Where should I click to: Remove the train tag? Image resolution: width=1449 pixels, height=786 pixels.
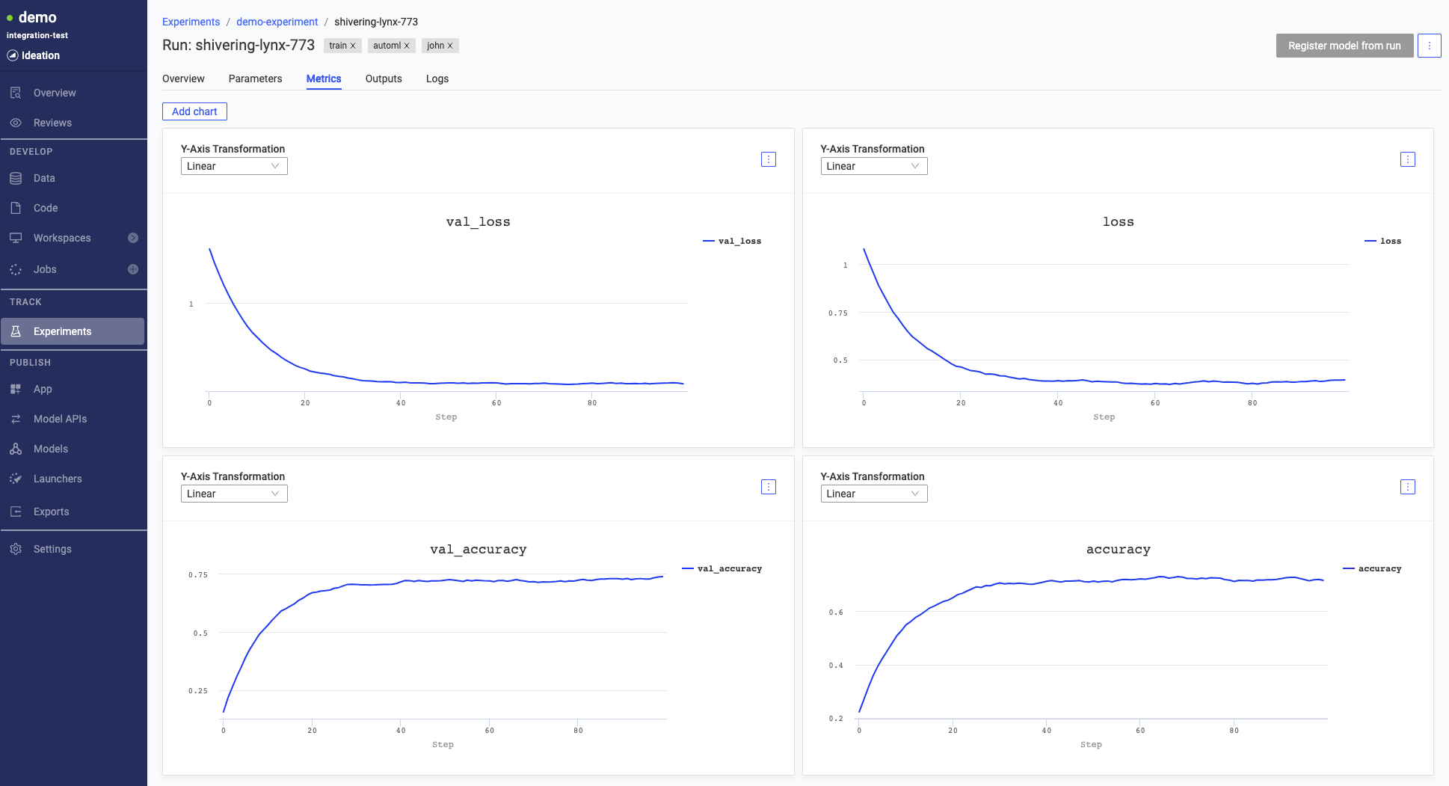[353, 46]
